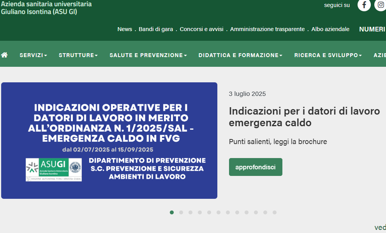Select the twelfth (last) carousel dot
This screenshot has height=233, width=386.
click(275, 212)
